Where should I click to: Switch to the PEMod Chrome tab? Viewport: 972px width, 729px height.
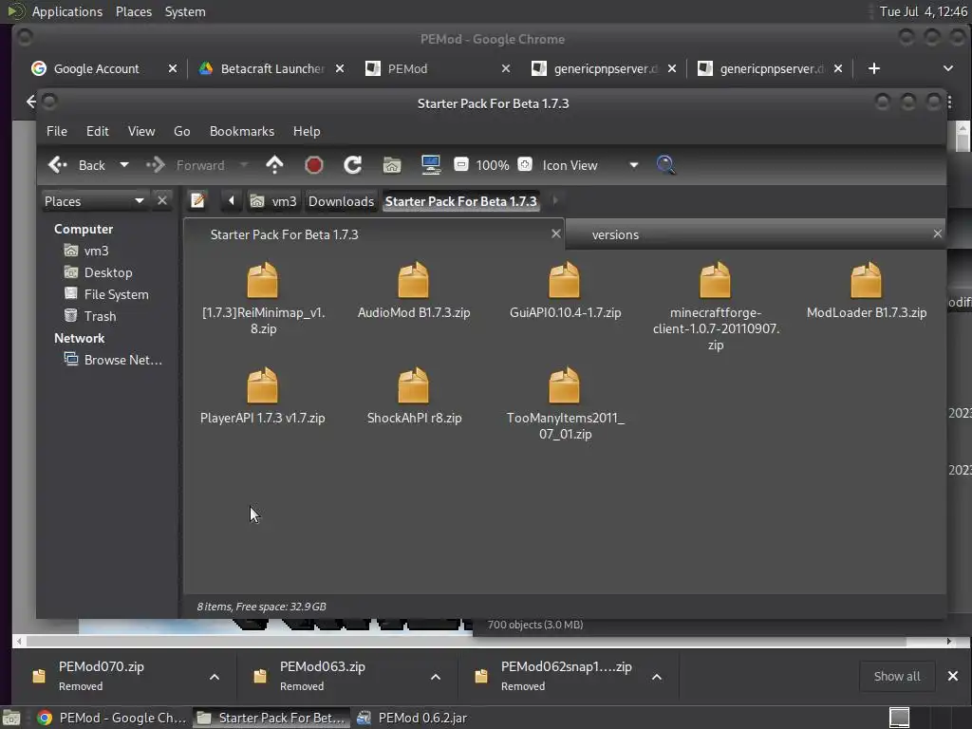coord(407,68)
